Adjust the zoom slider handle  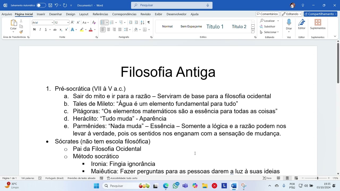pyautogui.click(x=317, y=178)
